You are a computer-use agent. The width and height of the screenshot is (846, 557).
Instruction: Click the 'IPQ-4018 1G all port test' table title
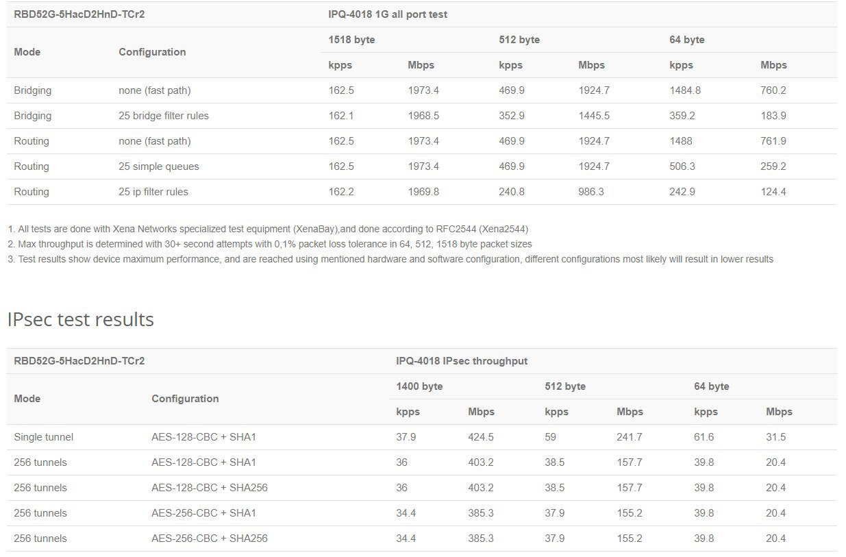pyautogui.click(x=388, y=14)
